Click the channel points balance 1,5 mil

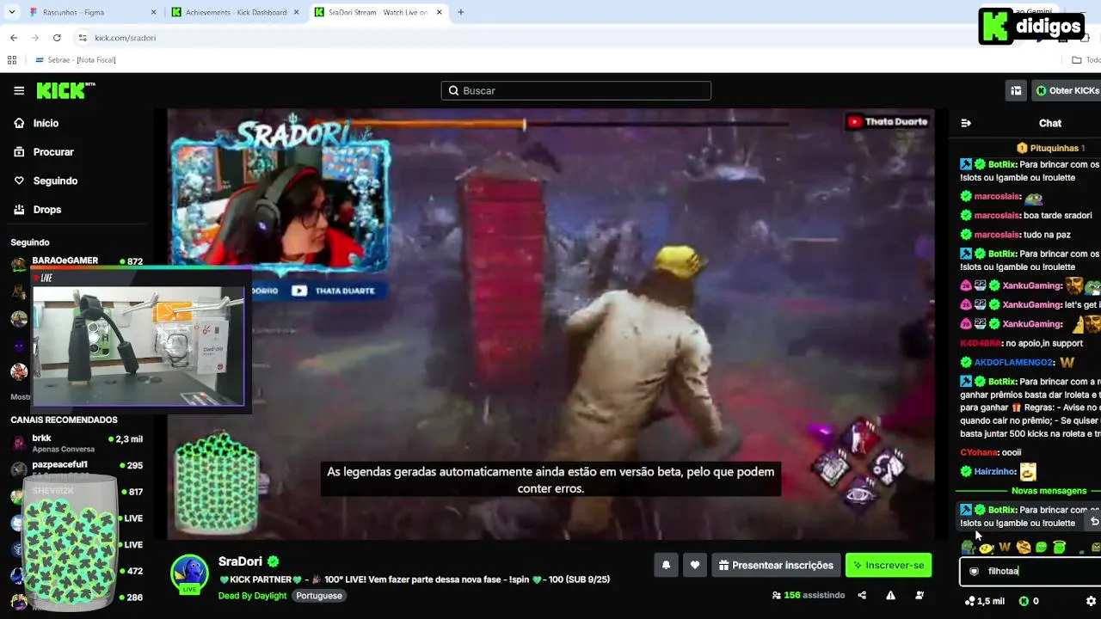[985, 601]
